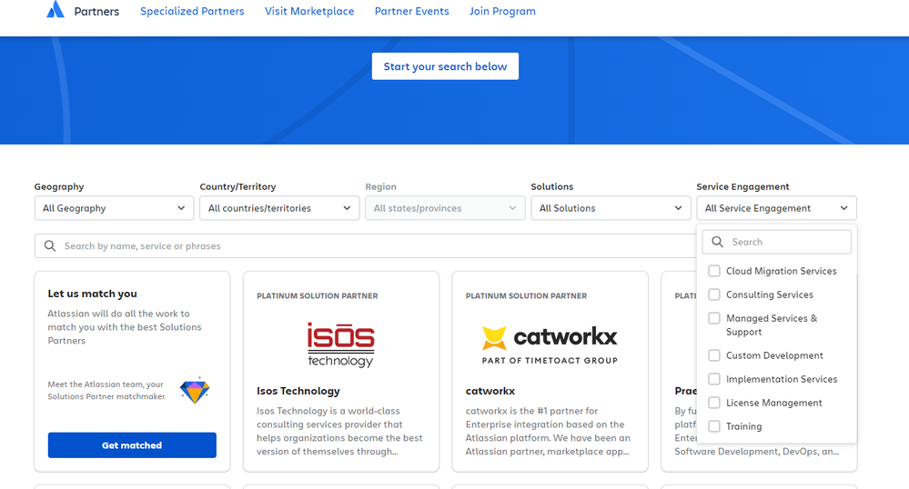Enable the Custom Development checkbox

point(714,355)
